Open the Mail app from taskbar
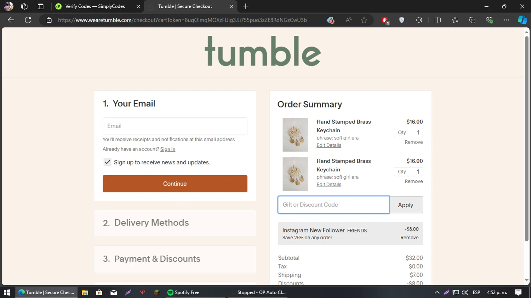The image size is (531, 298). point(114,292)
